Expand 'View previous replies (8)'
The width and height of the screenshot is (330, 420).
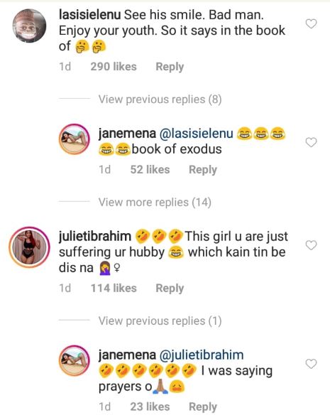(x=160, y=99)
